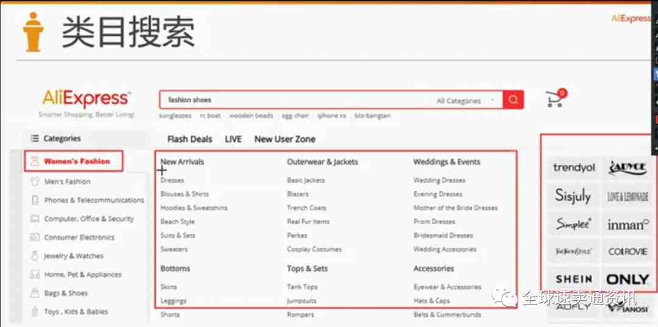Image resolution: width=658 pixels, height=327 pixels.
Task: Open Wedding Dresses subcategory
Action: tap(439, 180)
